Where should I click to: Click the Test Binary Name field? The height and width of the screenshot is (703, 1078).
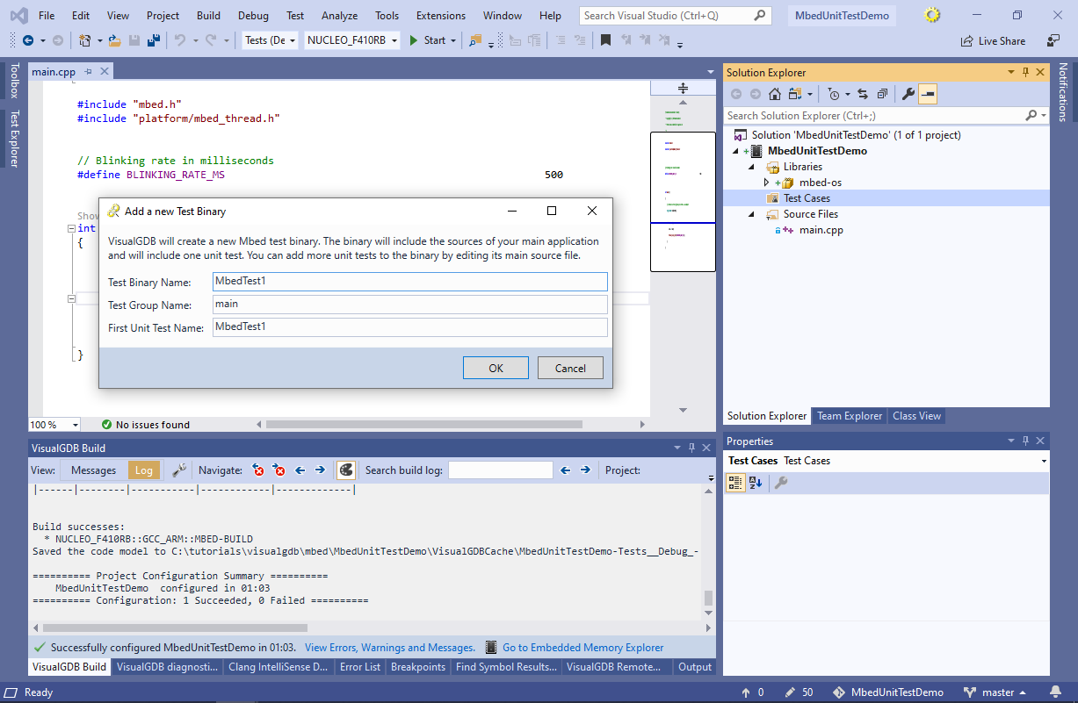[410, 282]
